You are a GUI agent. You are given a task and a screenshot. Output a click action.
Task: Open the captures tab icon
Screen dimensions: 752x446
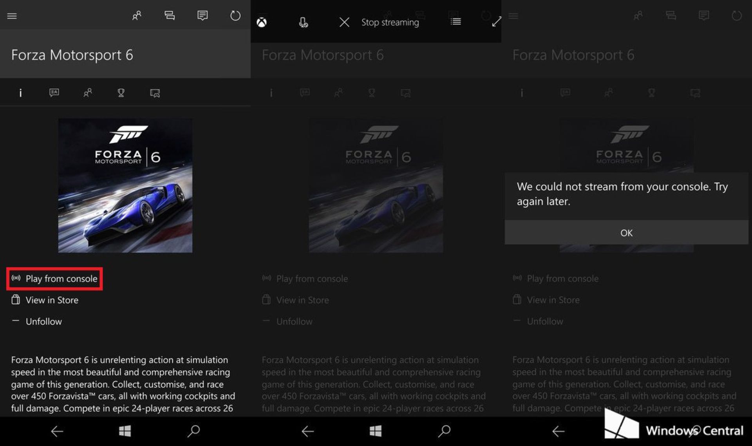(x=155, y=93)
